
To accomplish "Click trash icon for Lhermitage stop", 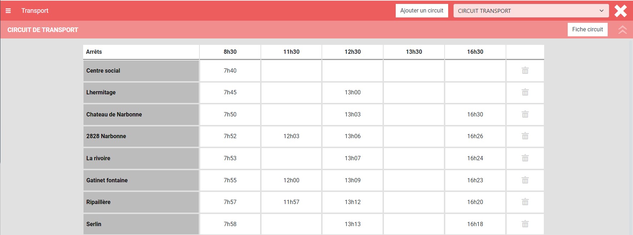I will (x=525, y=93).
